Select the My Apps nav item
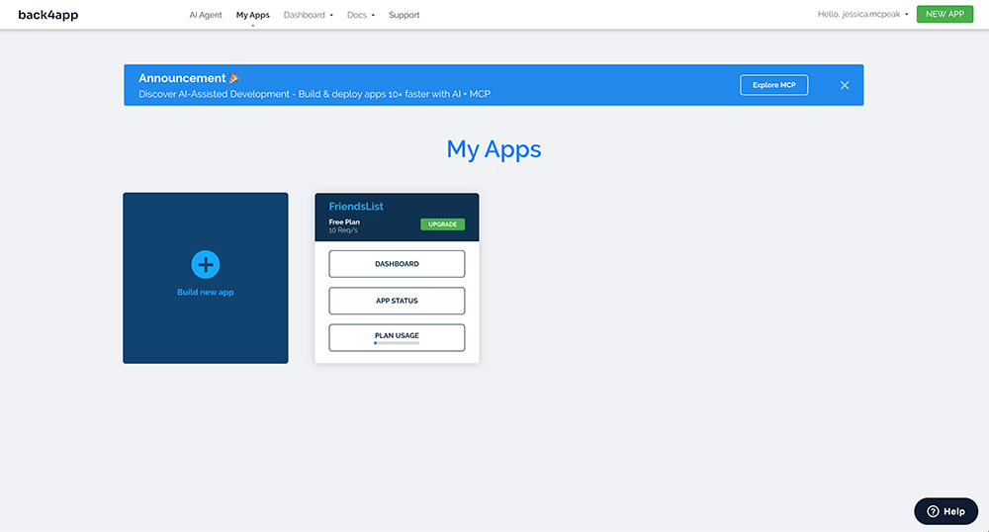The image size is (989, 532). point(253,15)
